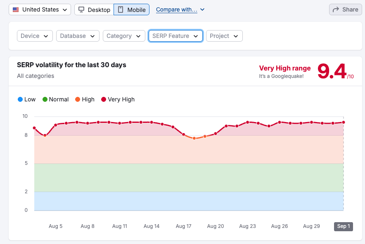Click the orange High legend dot
This screenshot has height=244, width=365.
pyautogui.click(x=78, y=99)
